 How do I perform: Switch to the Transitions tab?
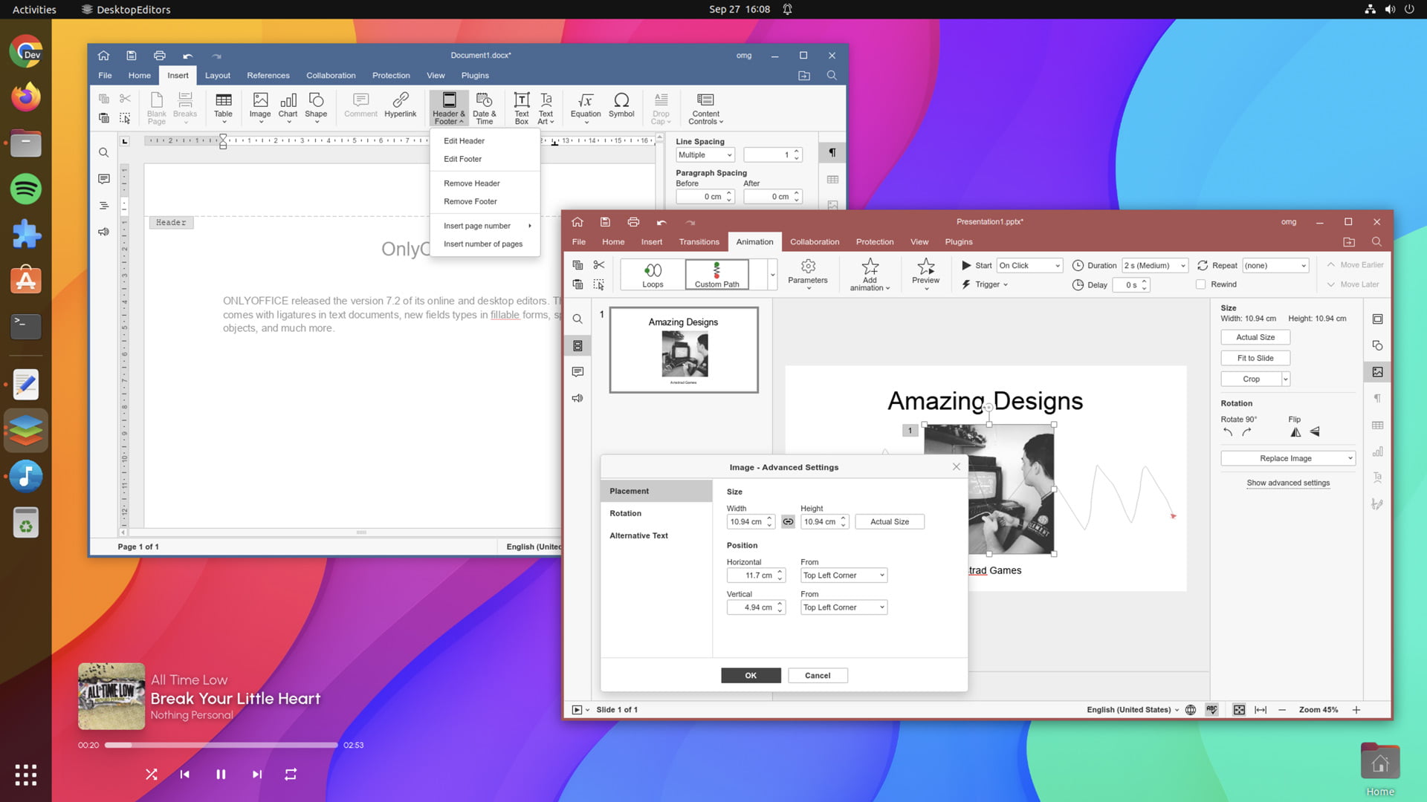pyautogui.click(x=699, y=241)
